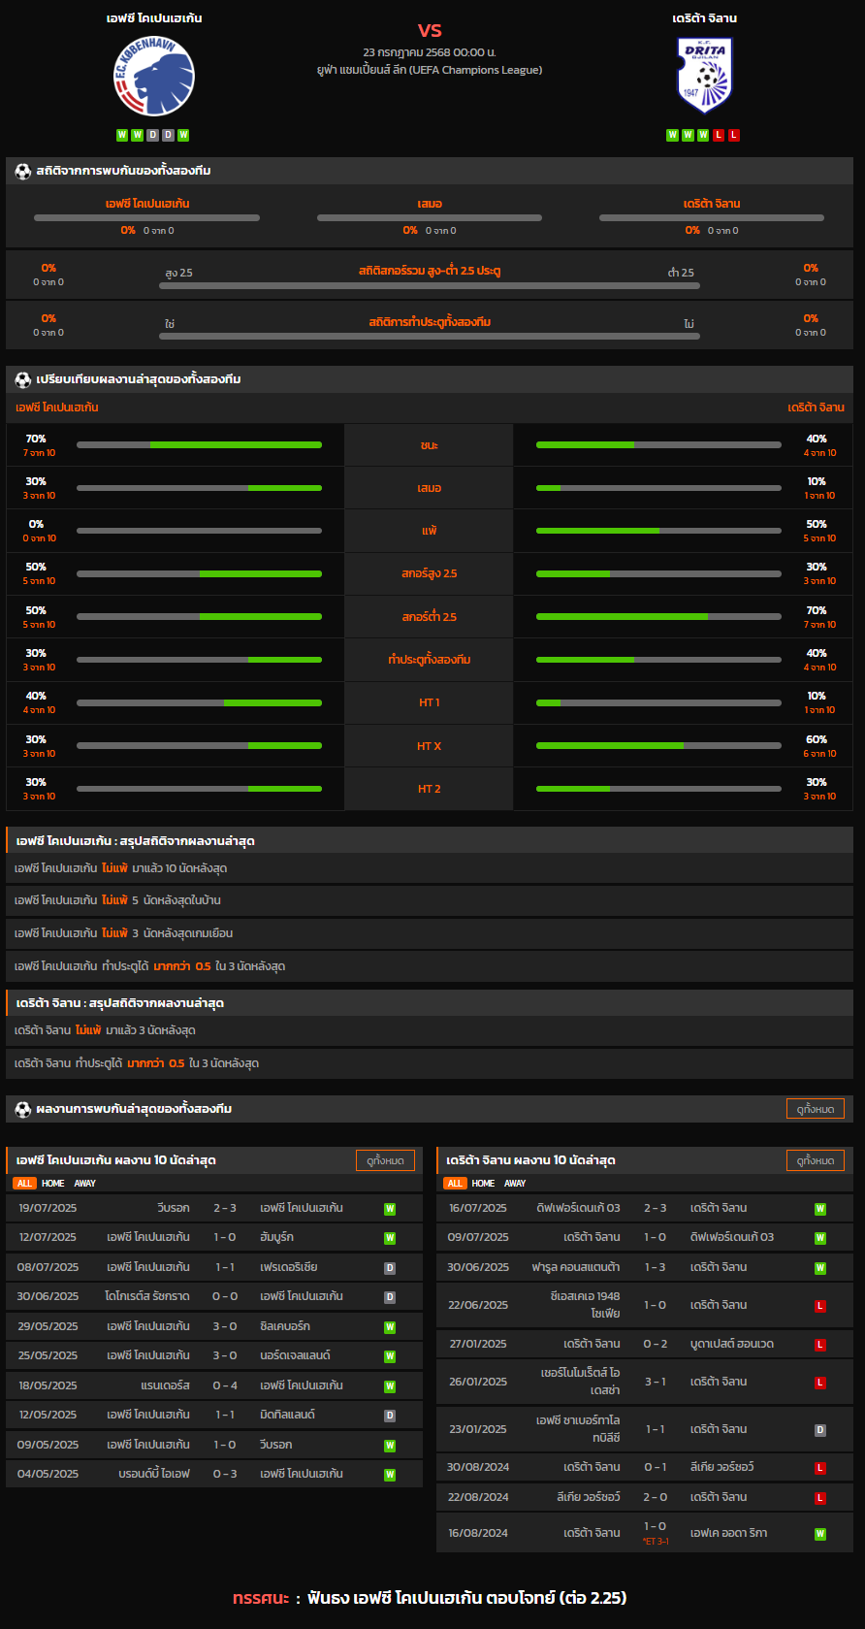Click the D badge on the 08/07/2025 match row
The image size is (865, 1629).
coord(390,1268)
